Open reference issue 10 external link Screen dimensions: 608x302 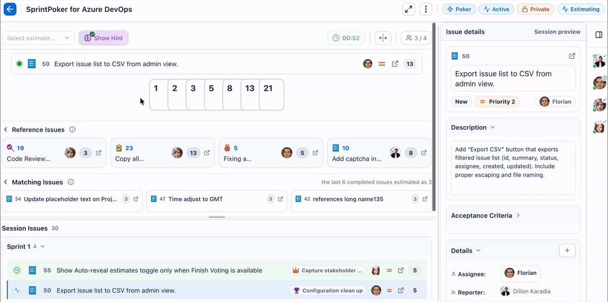424,153
